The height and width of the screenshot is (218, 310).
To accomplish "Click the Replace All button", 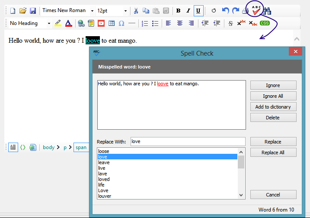I will 273,153.
